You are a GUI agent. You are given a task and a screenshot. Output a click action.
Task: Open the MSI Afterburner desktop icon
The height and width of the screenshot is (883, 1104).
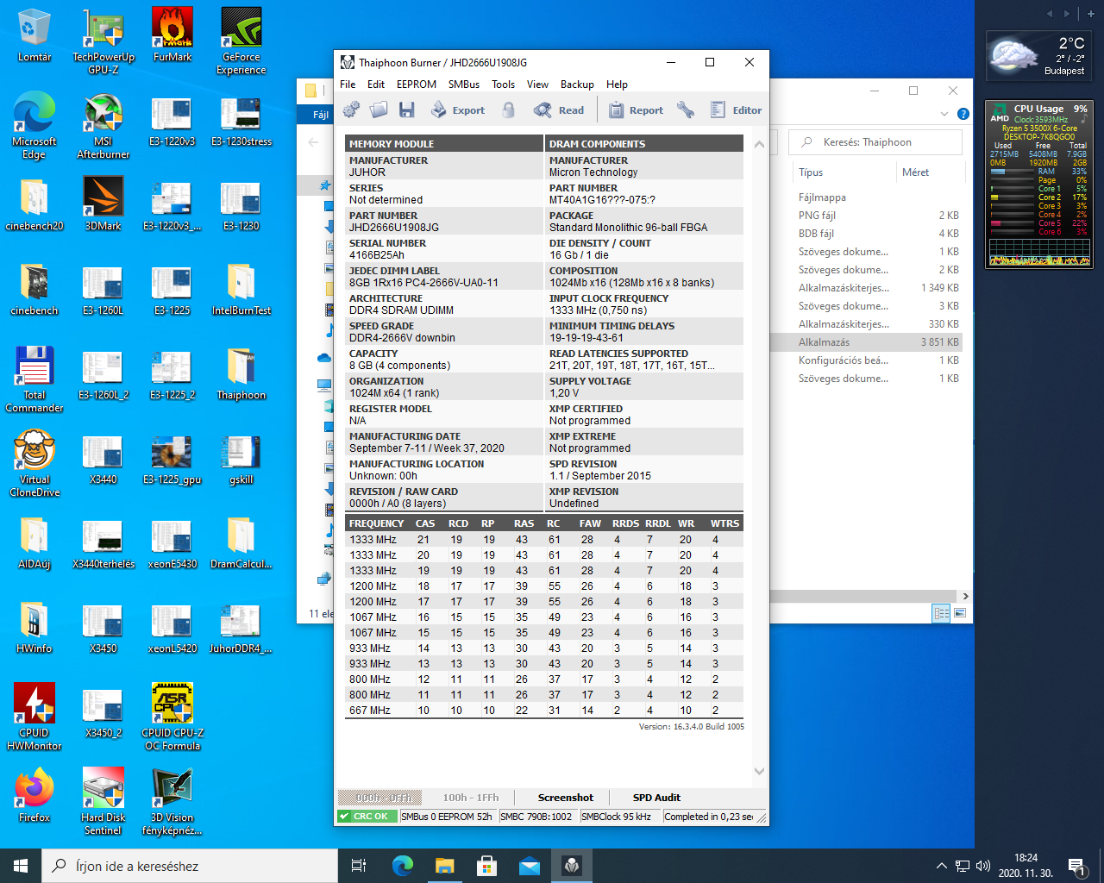(103, 126)
